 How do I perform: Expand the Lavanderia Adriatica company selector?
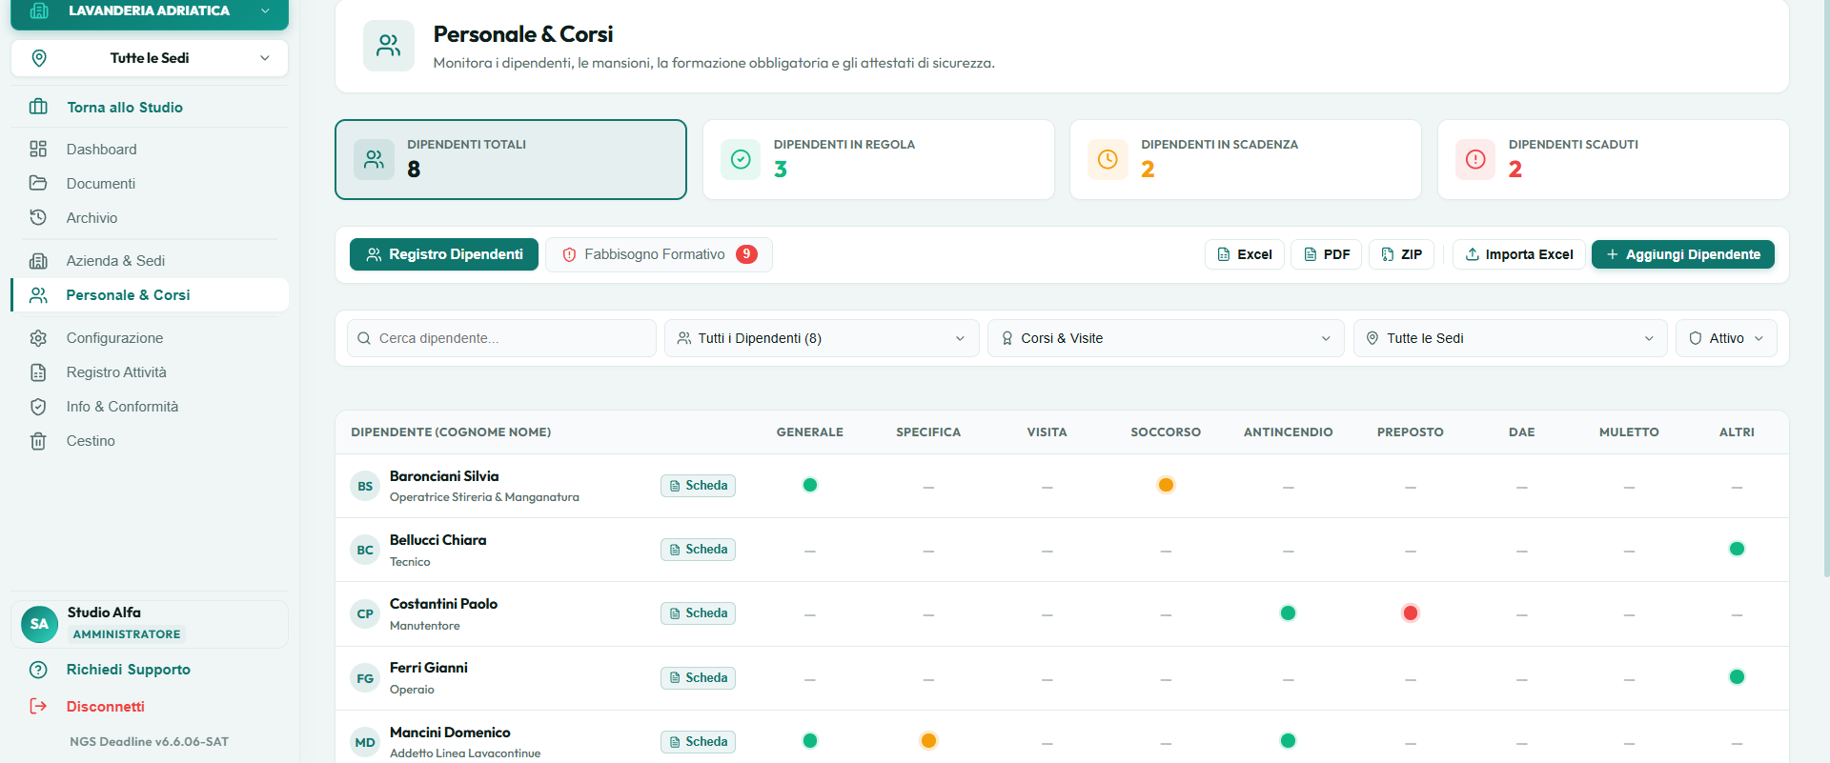point(150,11)
